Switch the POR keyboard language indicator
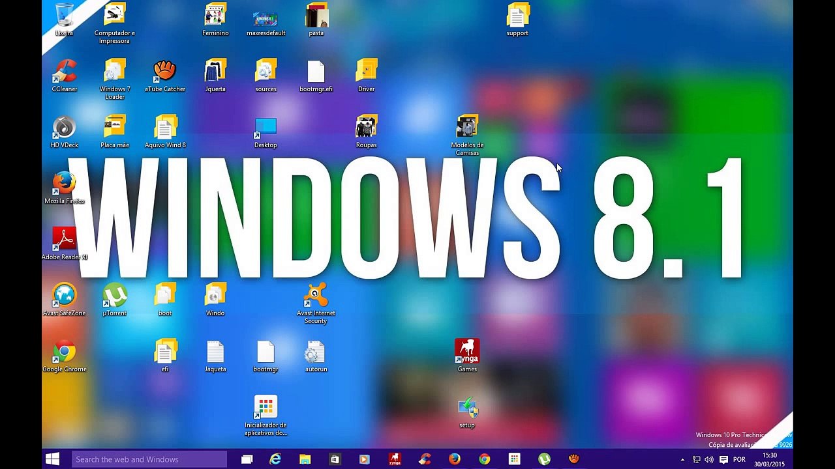The height and width of the screenshot is (469, 835). click(x=739, y=459)
